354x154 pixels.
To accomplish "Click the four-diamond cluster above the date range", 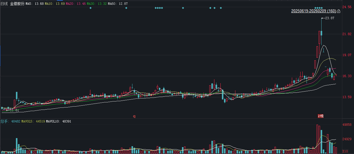I will point(319,8).
